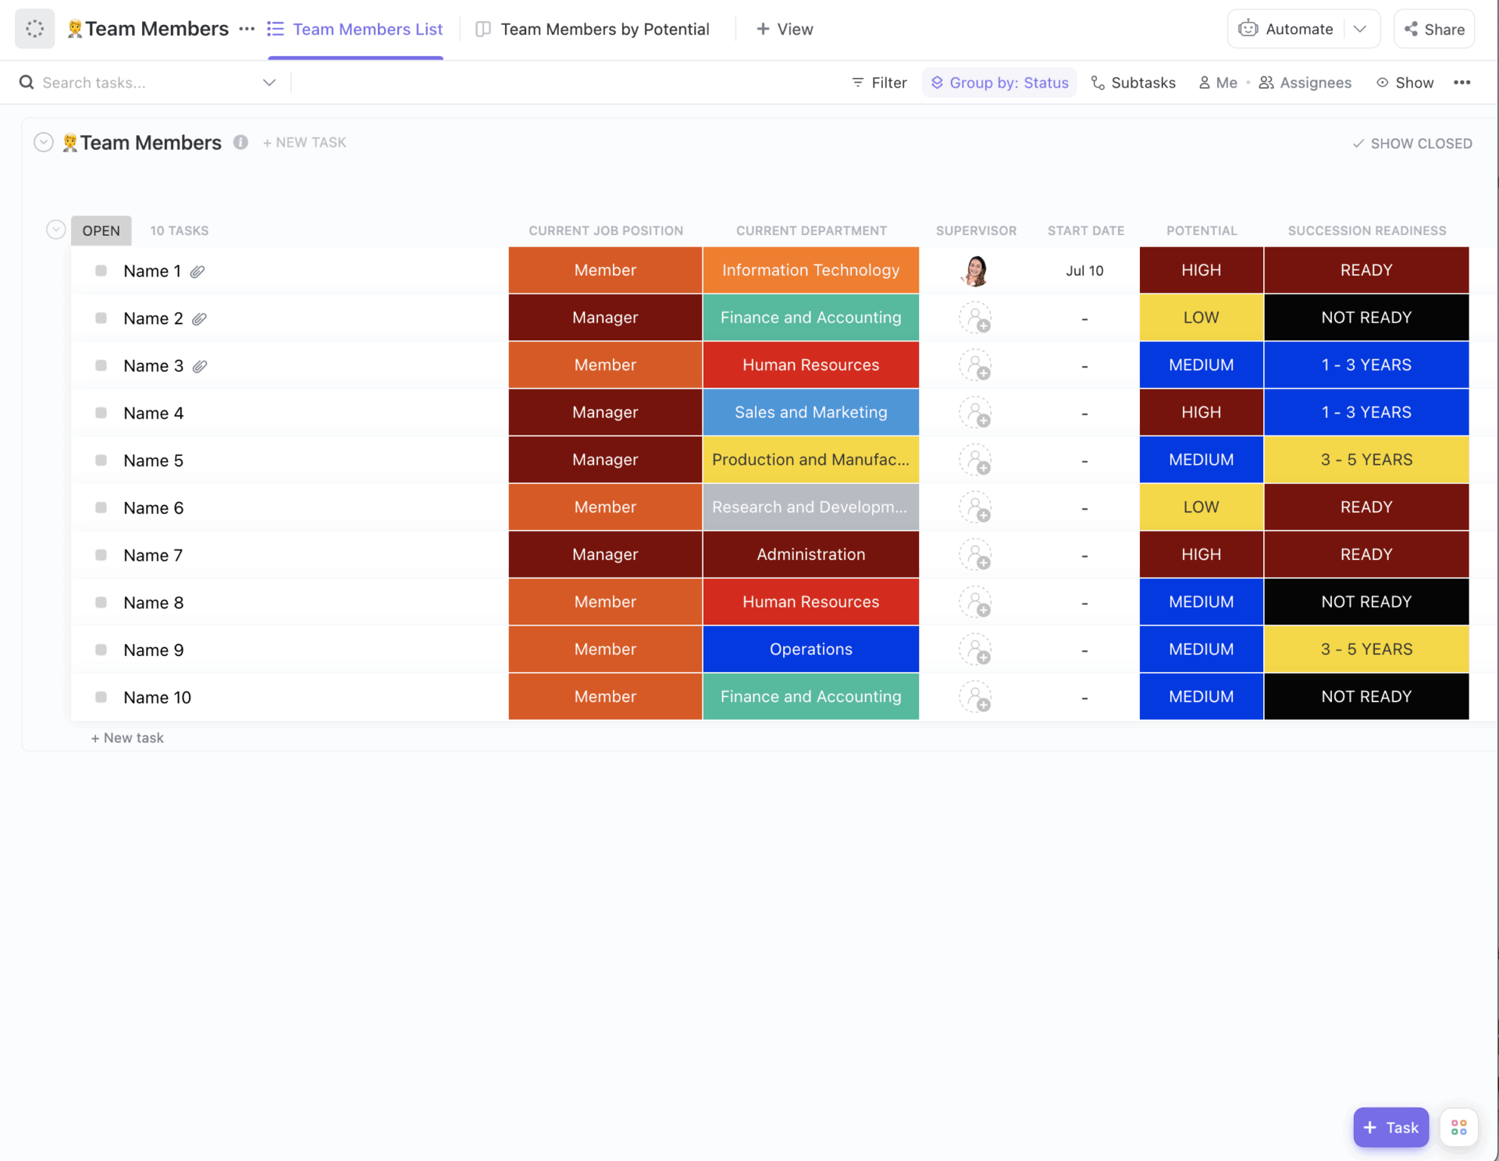Select the Team Members List tab

pos(367,29)
